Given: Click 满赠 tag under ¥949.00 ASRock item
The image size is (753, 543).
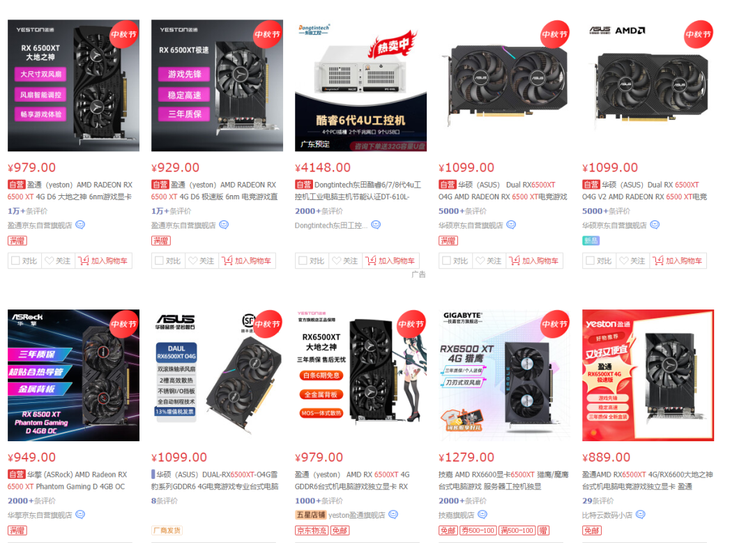Looking at the screenshot, I should (x=17, y=530).
